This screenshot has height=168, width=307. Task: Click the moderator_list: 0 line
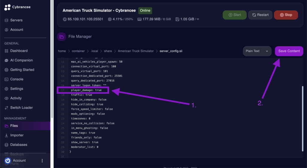tap(85, 147)
